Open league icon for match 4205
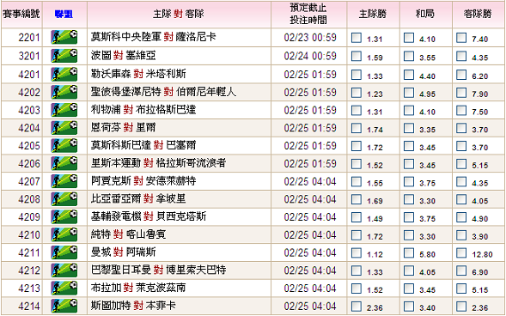The image size is (506, 316). [64, 146]
